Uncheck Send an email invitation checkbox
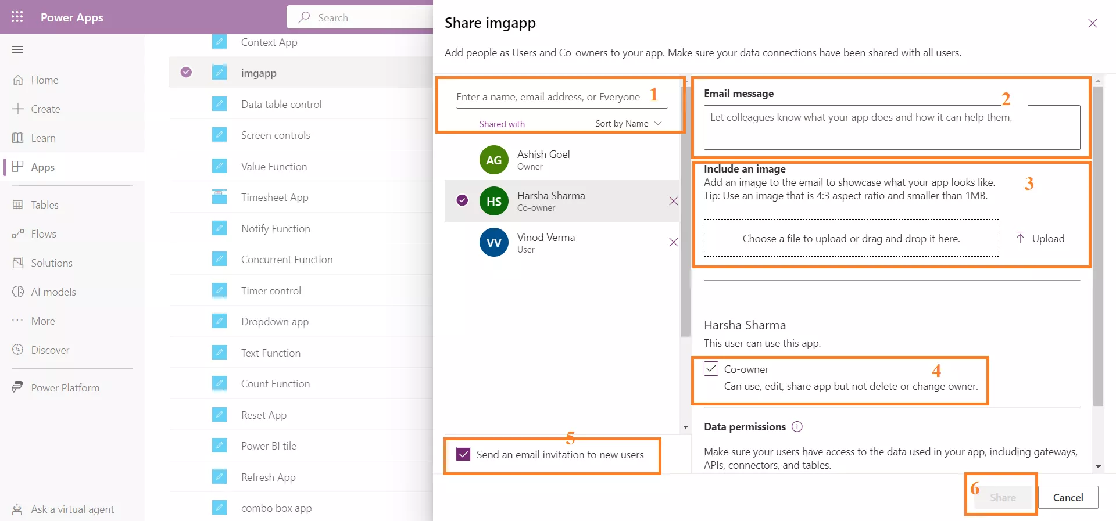This screenshot has width=1116, height=521. coord(463,454)
